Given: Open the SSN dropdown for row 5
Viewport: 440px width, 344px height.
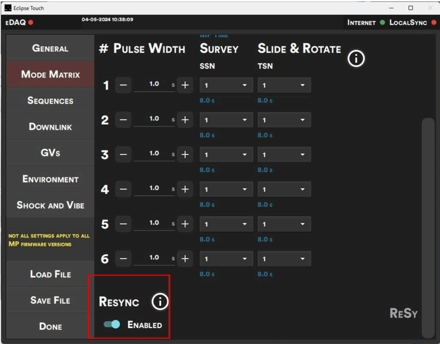Looking at the screenshot, I should pos(226,224).
